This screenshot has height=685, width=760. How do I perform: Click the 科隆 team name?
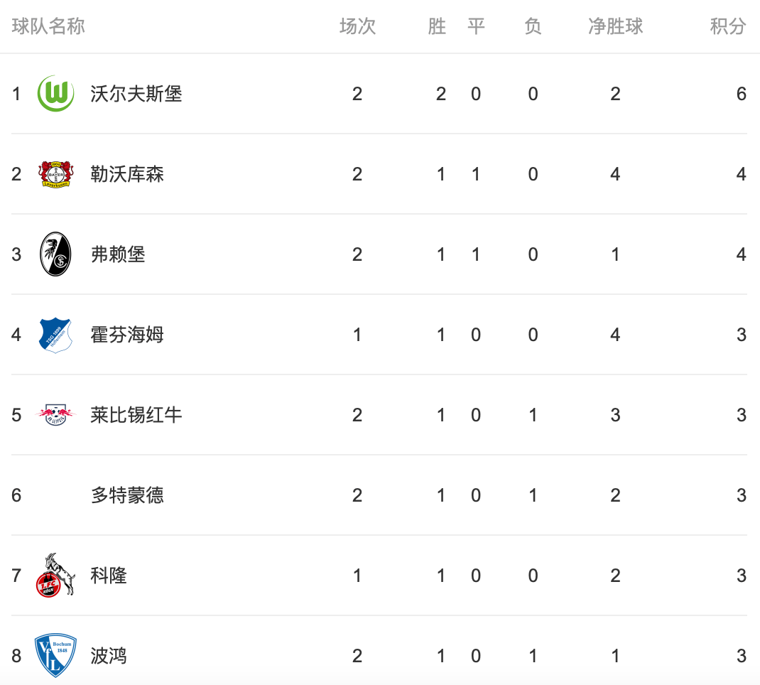[x=109, y=576]
